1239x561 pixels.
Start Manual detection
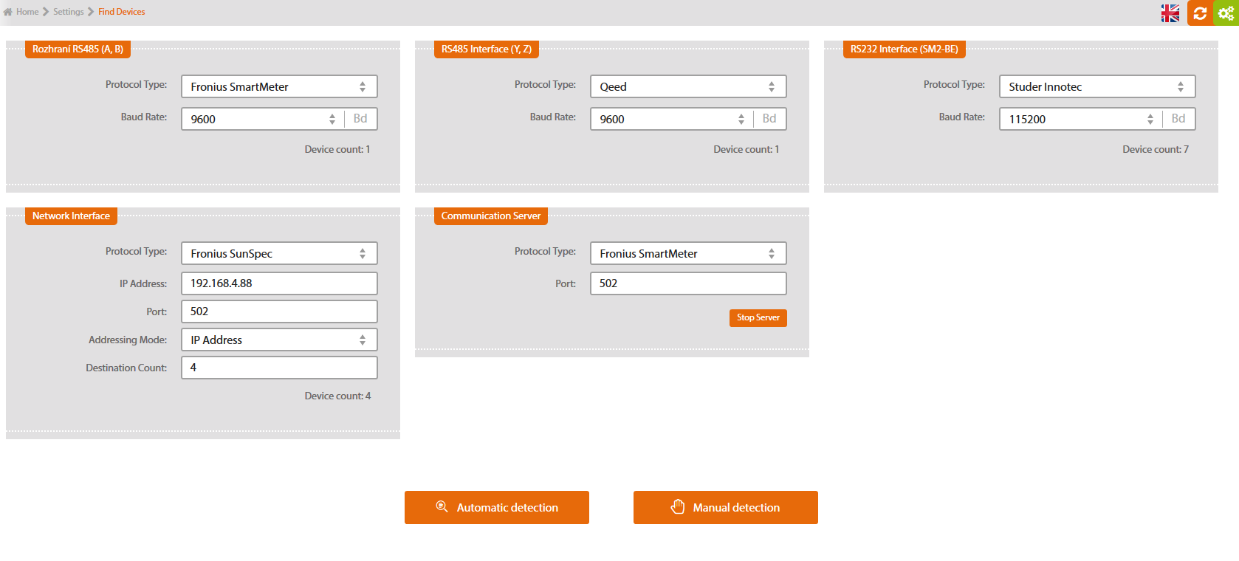pos(725,507)
